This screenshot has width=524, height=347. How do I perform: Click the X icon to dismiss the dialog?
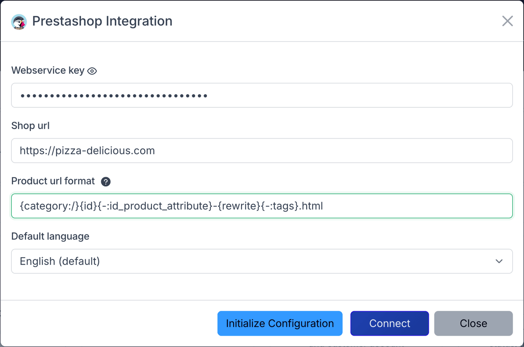[507, 21]
